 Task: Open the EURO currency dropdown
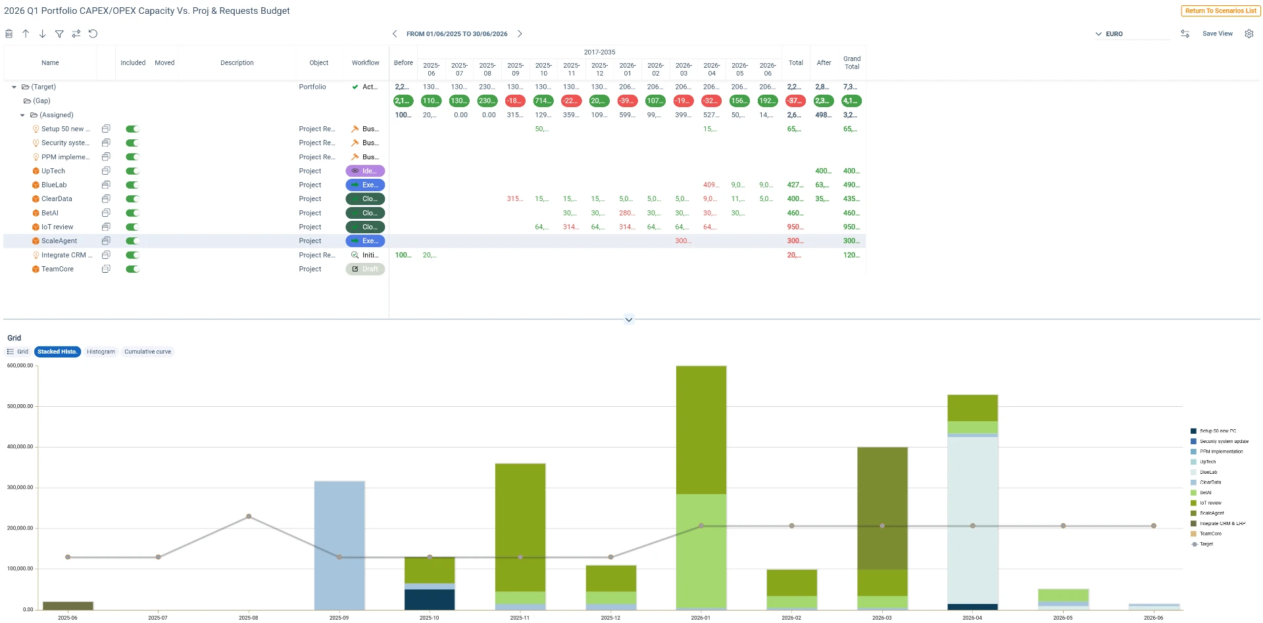(x=1132, y=34)
